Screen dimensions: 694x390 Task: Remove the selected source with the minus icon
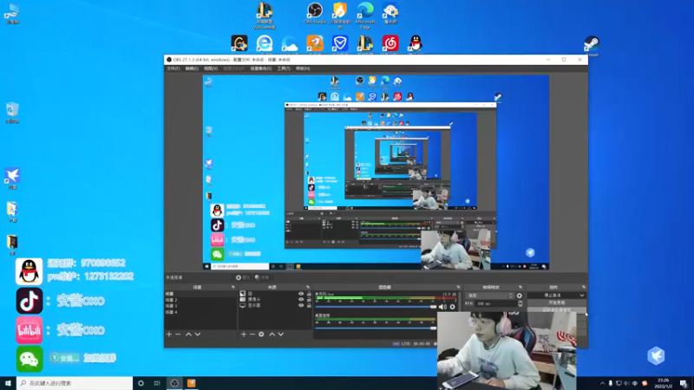pos(252,335)
